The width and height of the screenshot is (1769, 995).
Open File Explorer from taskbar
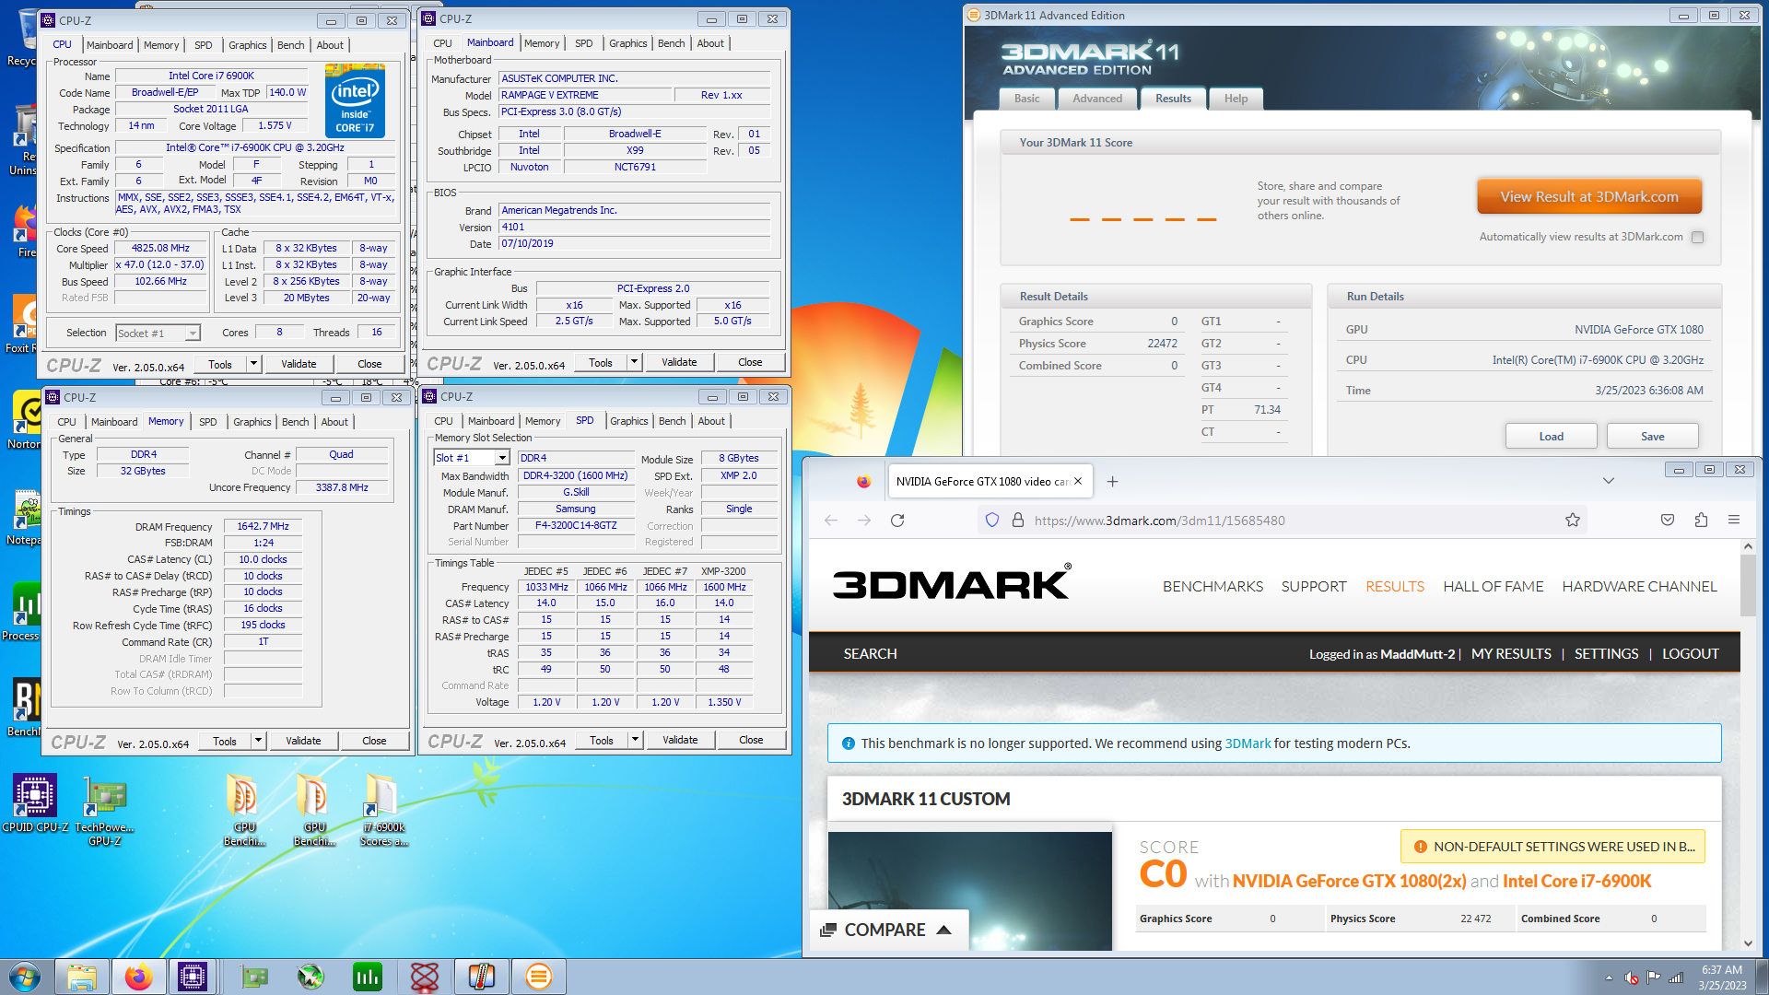(82, 977)
